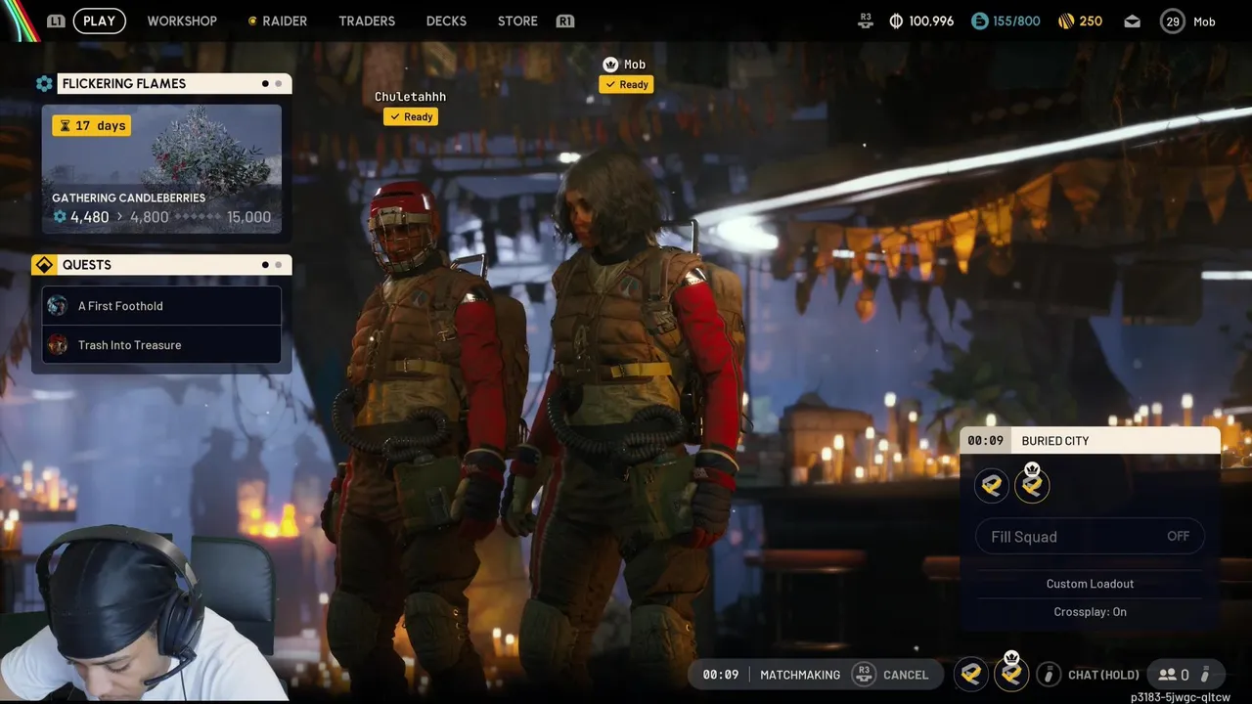Select the second page dot on Quests
This screenshot has width=1252, height=704.
click(x=279, y=265)
